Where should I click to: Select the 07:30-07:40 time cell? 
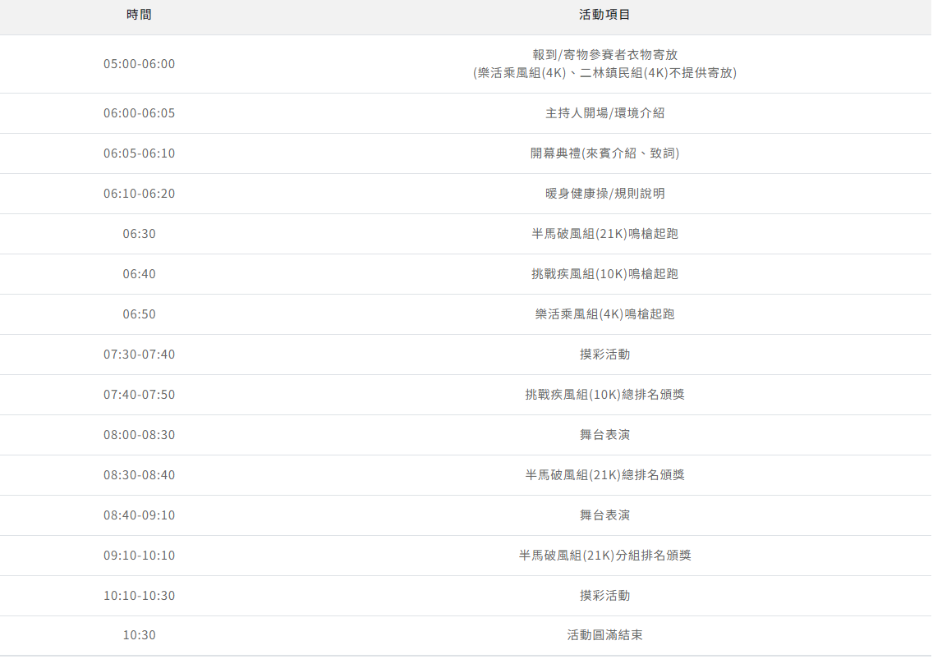139,355
